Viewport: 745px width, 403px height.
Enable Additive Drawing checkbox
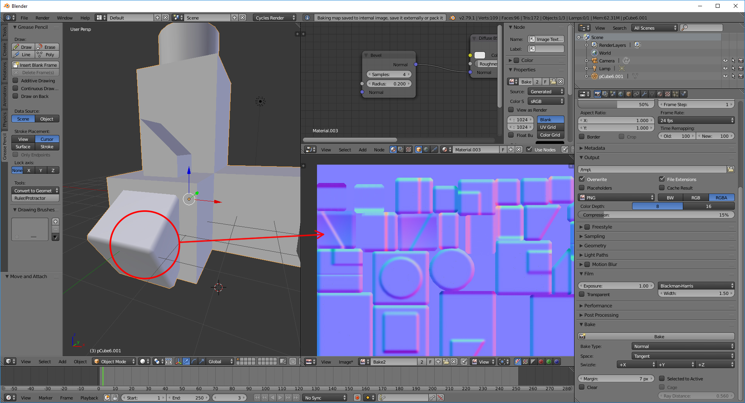pyautogui.click(x=16, y=80)
